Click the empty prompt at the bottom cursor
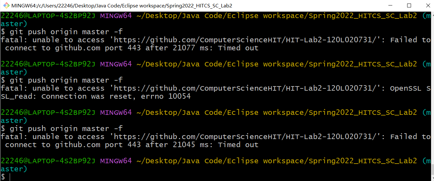Image resolution: width=434 pixels, height=181 pixels. [x=10, y=177]
